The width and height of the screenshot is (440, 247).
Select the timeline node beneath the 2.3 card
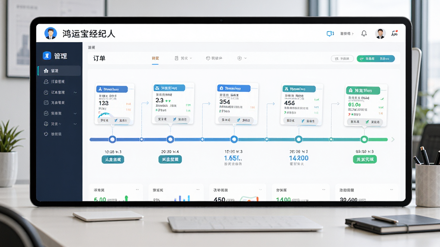point(170,139)
